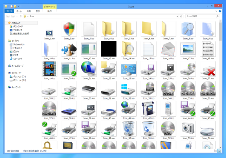
Task: Switch to details view in status bar
Action: (x=215, y=150)
